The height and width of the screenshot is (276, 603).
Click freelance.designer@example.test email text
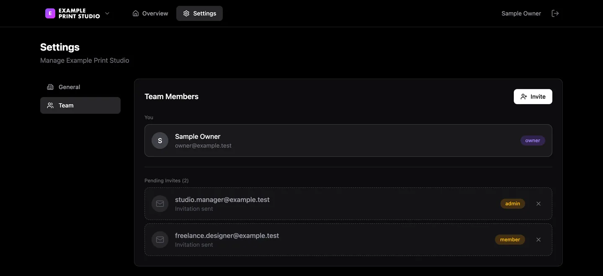227,235
